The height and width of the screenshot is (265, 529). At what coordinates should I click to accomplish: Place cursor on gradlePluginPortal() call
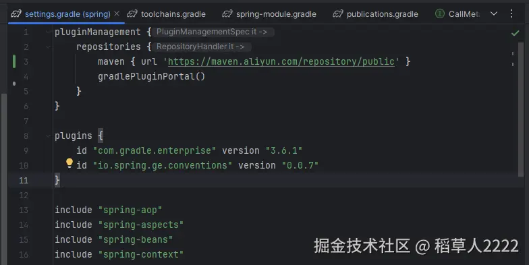coord(151,77)
